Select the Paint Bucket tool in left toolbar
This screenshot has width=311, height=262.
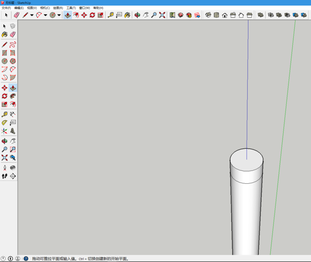tap(5, 34)
